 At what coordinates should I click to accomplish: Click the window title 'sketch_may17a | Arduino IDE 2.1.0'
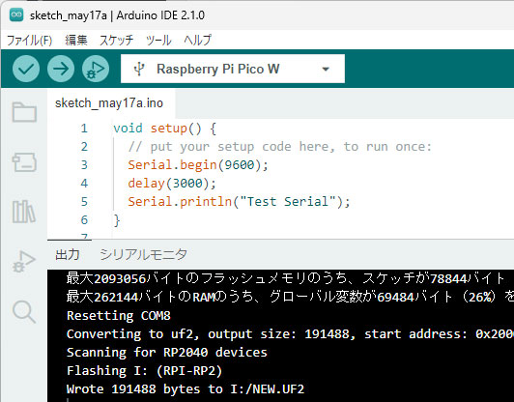117,15
